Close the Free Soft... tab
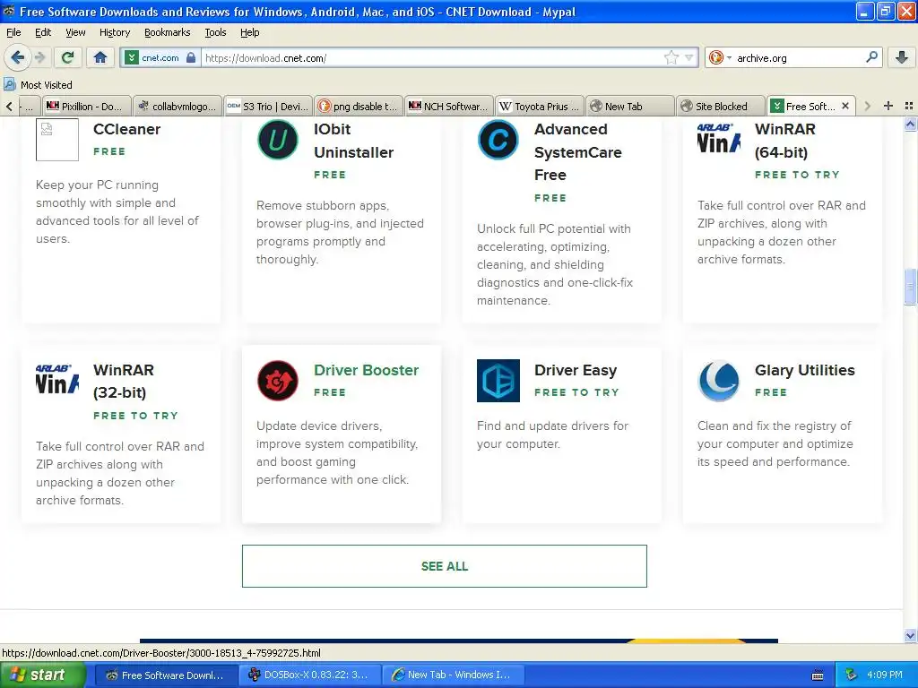 click(844, 106)
